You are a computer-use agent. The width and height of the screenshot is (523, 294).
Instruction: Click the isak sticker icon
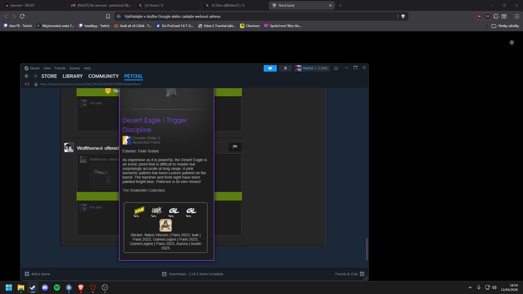(157, 211)
